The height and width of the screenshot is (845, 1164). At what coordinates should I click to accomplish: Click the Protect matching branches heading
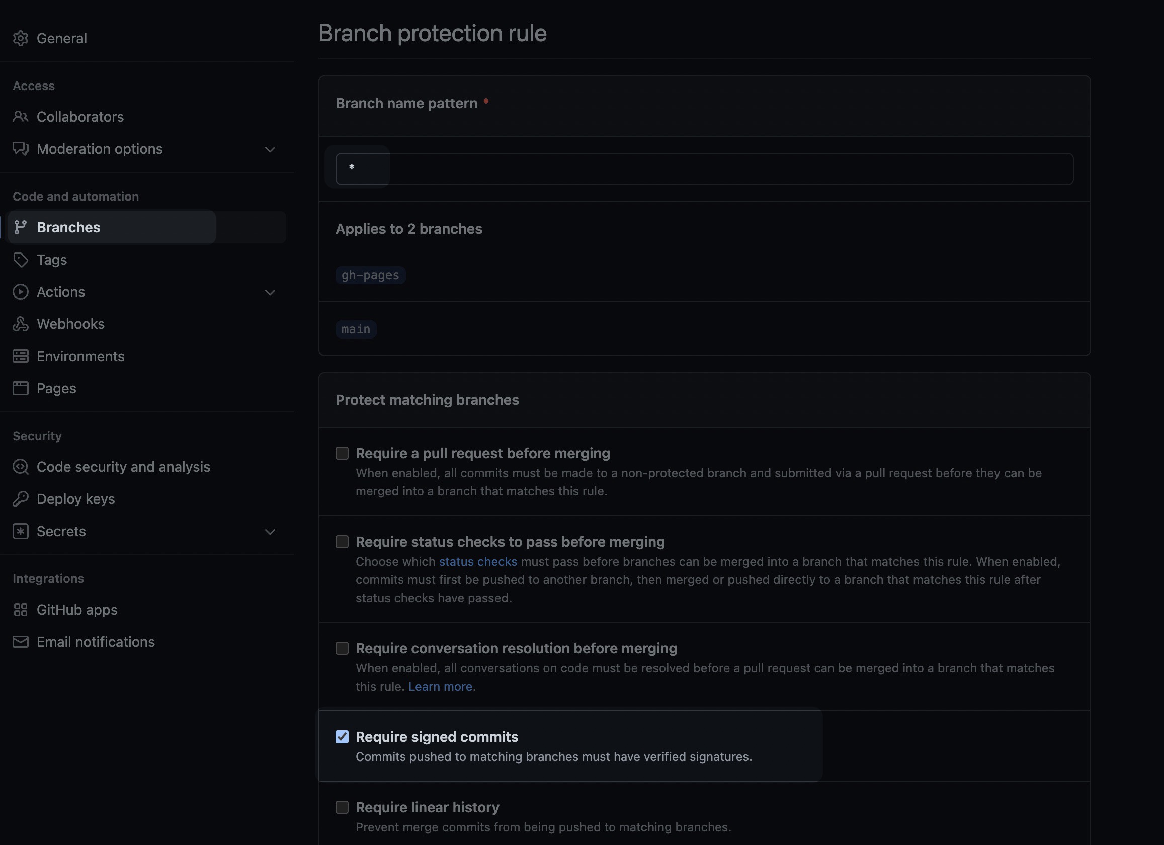coord(427,400)
